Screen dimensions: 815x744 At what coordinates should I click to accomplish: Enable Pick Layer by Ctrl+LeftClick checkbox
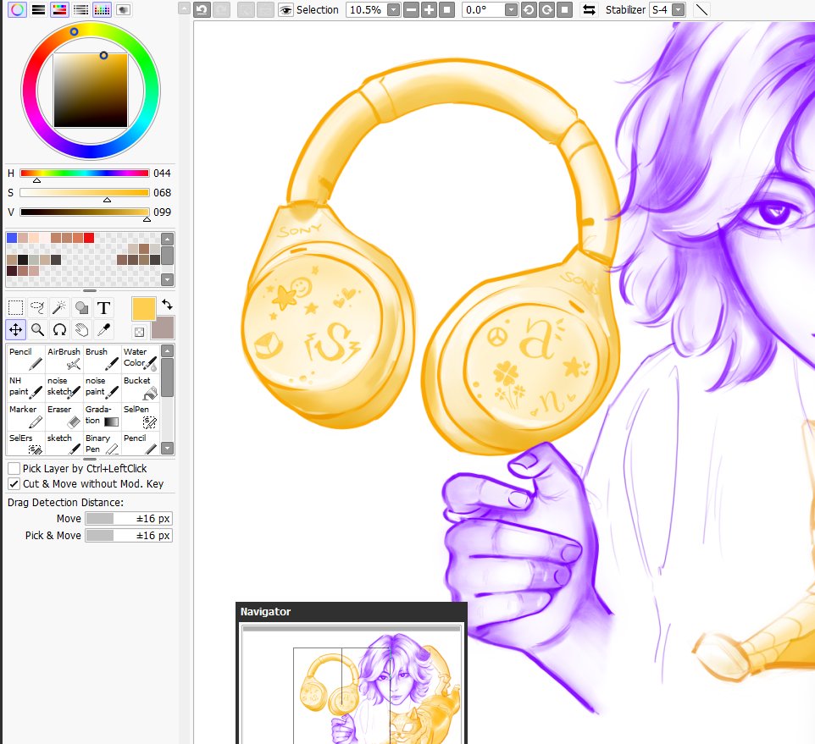pyautogui.click(x=14, y=468)
